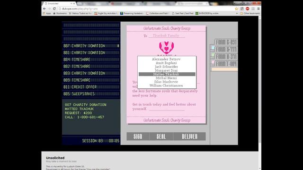Select 011 Credit Offer job row

[91, 87]
